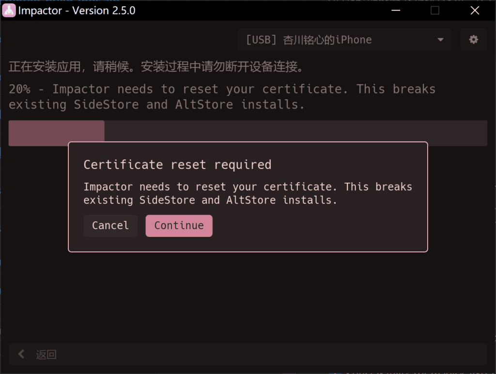Viewport: 496px width, 374px height.
Task: Expand the USB device dropdown
Action: click(x=344, y=40)
